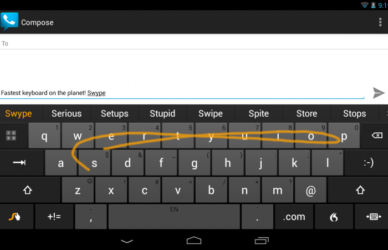Choose the 'Serious' word suggestion

pos(67,113)
